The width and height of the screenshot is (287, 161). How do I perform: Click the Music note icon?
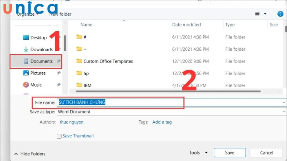pos(26,85)
